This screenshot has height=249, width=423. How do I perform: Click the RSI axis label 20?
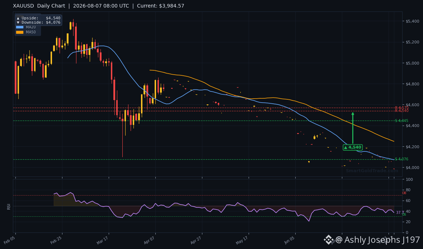point(408,222)
